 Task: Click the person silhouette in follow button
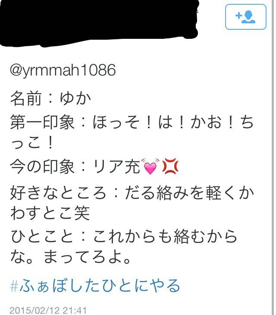248,17
